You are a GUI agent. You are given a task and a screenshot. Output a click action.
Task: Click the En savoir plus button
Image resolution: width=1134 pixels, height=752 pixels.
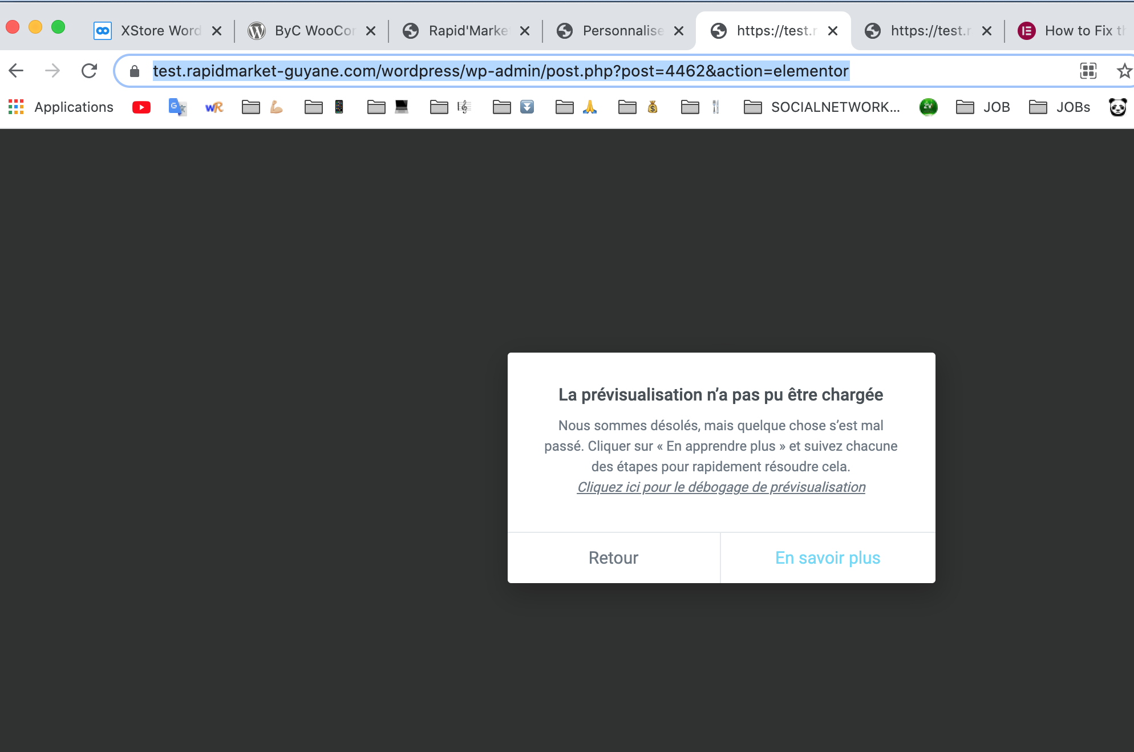point(828,558)
